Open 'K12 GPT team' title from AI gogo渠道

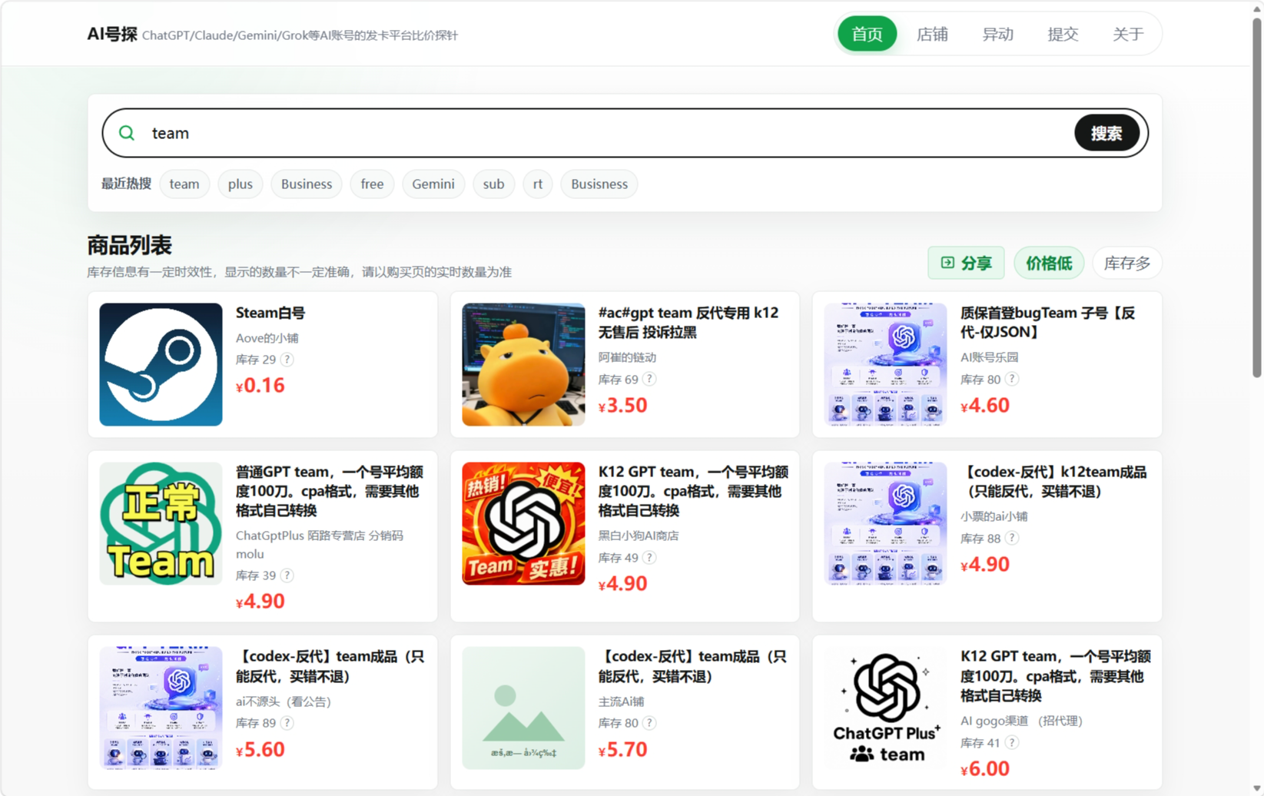point(1056,675)
